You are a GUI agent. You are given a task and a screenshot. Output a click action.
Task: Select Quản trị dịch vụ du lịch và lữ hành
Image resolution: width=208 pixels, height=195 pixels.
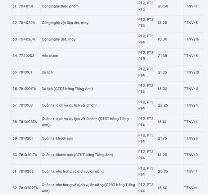tap(69, 105)
